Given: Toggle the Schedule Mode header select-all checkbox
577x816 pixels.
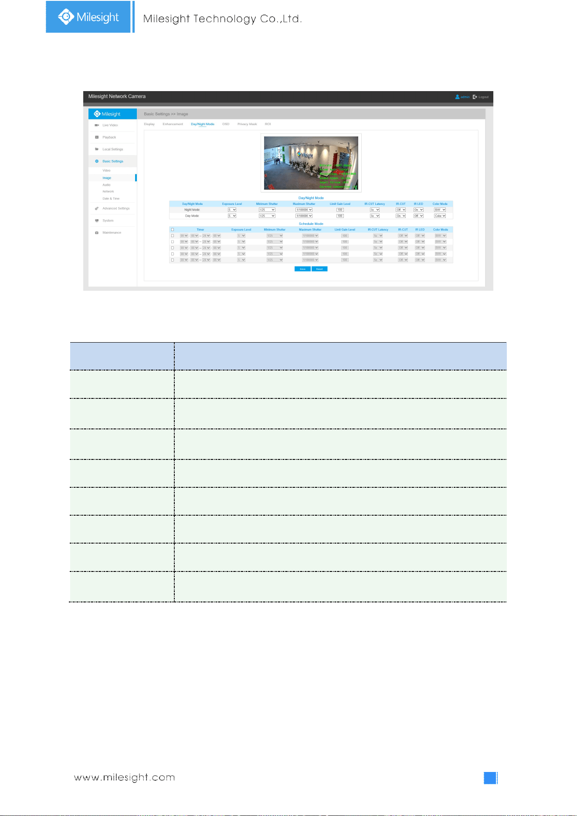Looking at the screenshot, I should 173,230.
